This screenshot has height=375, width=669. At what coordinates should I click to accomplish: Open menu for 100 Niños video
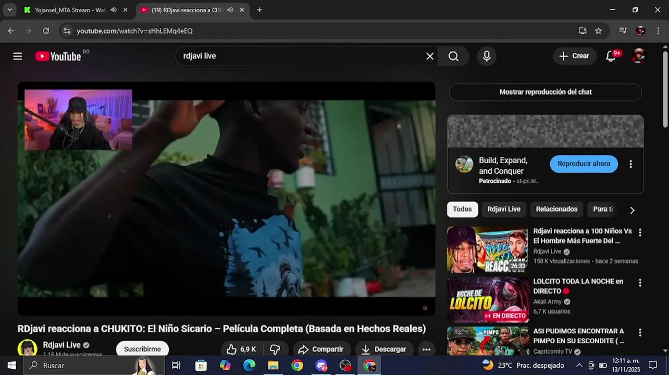[x=640, y=233]
